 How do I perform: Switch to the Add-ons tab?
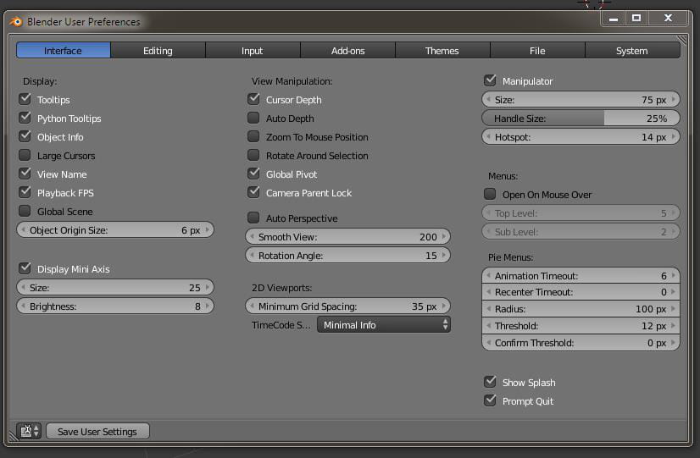tap(347, 51)
